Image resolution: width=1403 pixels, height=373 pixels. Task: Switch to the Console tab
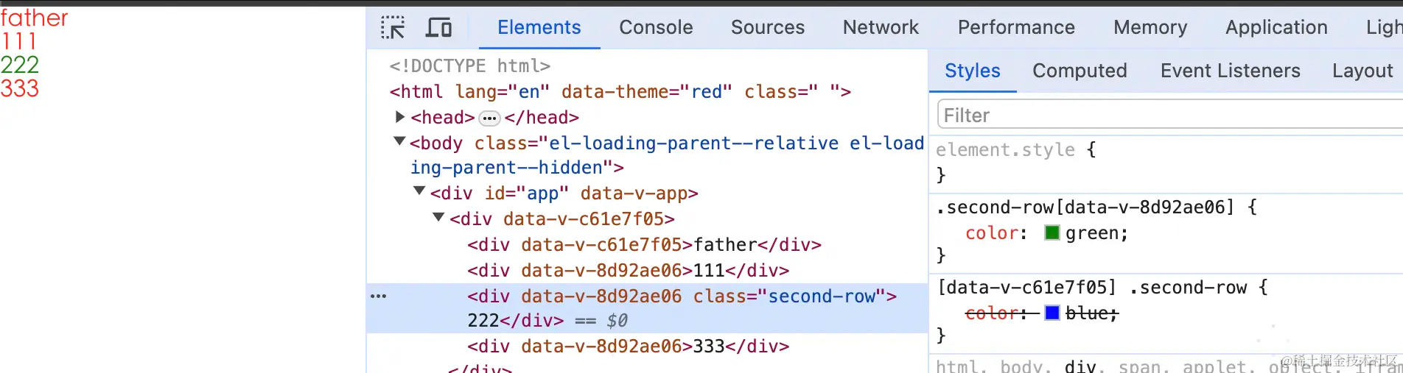tap(656, 28)
